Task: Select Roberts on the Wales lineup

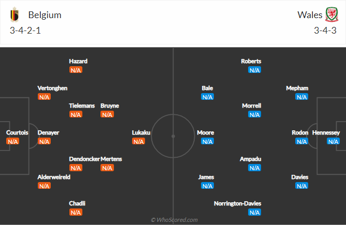Action: 251,61
